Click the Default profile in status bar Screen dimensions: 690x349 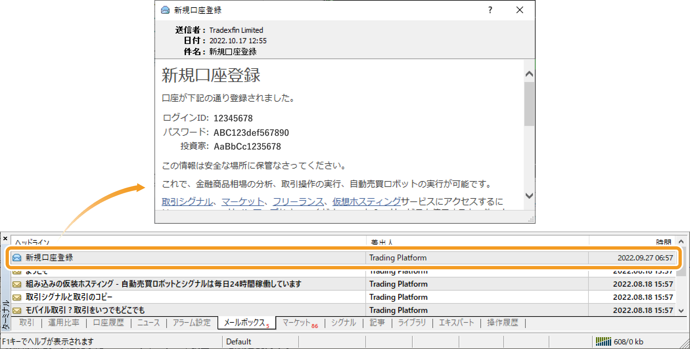tap(239, 342)
